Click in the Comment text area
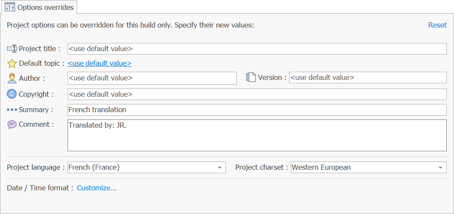 257,135
